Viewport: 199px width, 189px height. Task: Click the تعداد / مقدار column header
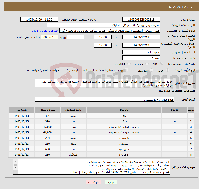47,110
